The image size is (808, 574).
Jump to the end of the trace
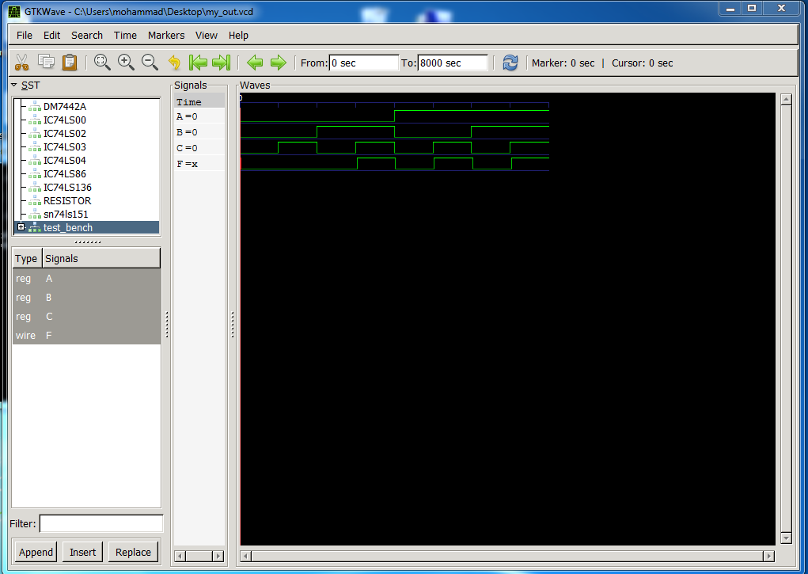[222, 63]
